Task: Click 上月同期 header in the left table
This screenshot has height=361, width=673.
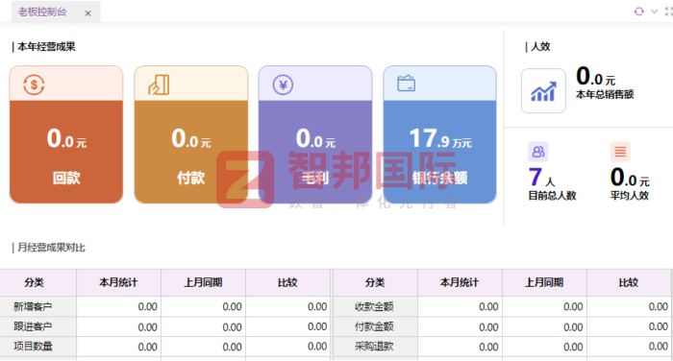Action: coord(203,282)
